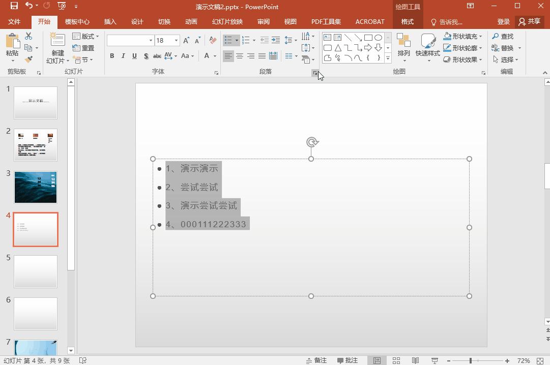Click 备注 notes button in status bar
The image size is (550, 365).
point(316,360)
